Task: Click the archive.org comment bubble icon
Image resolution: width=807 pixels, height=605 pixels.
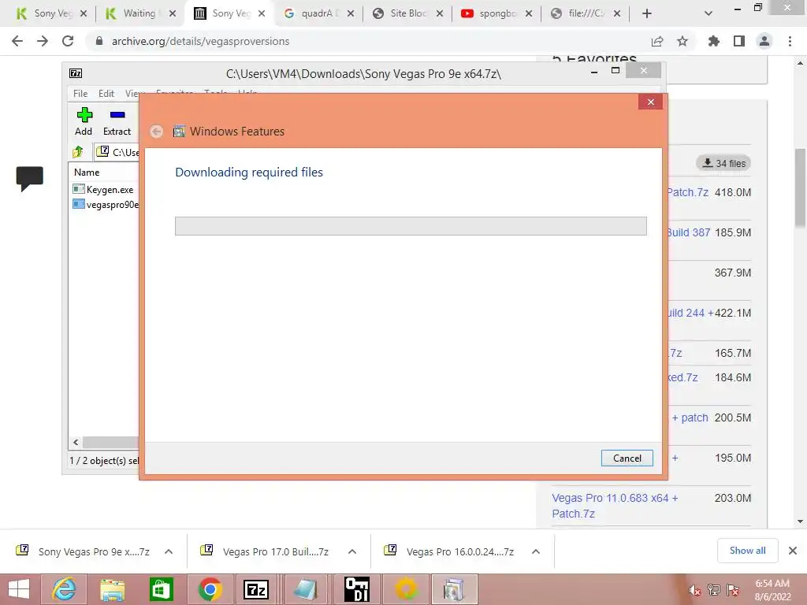Action: pyautogui.click(x=29, y=179)
